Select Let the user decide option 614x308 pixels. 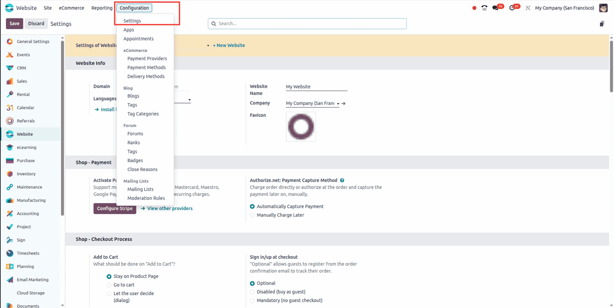[x=109, y=294]
